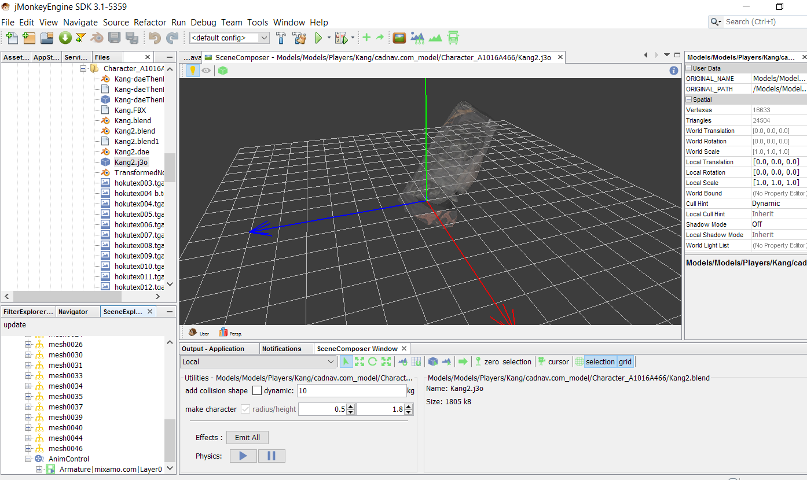The image size is (807, 480).
Task: Click the green plus toolbar icon
Action: point(366,38)
